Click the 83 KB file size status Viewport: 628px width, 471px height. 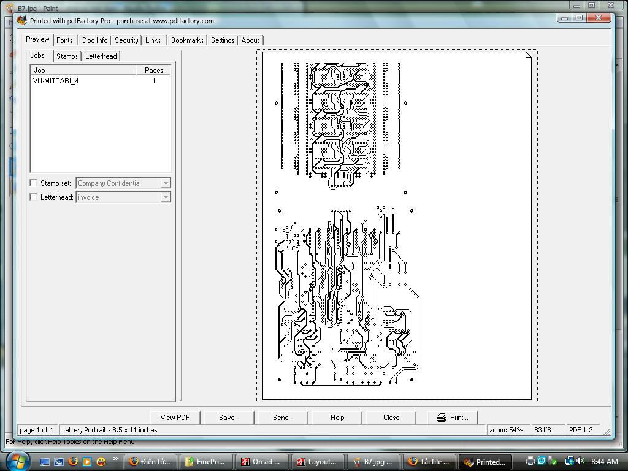point(548,430)
